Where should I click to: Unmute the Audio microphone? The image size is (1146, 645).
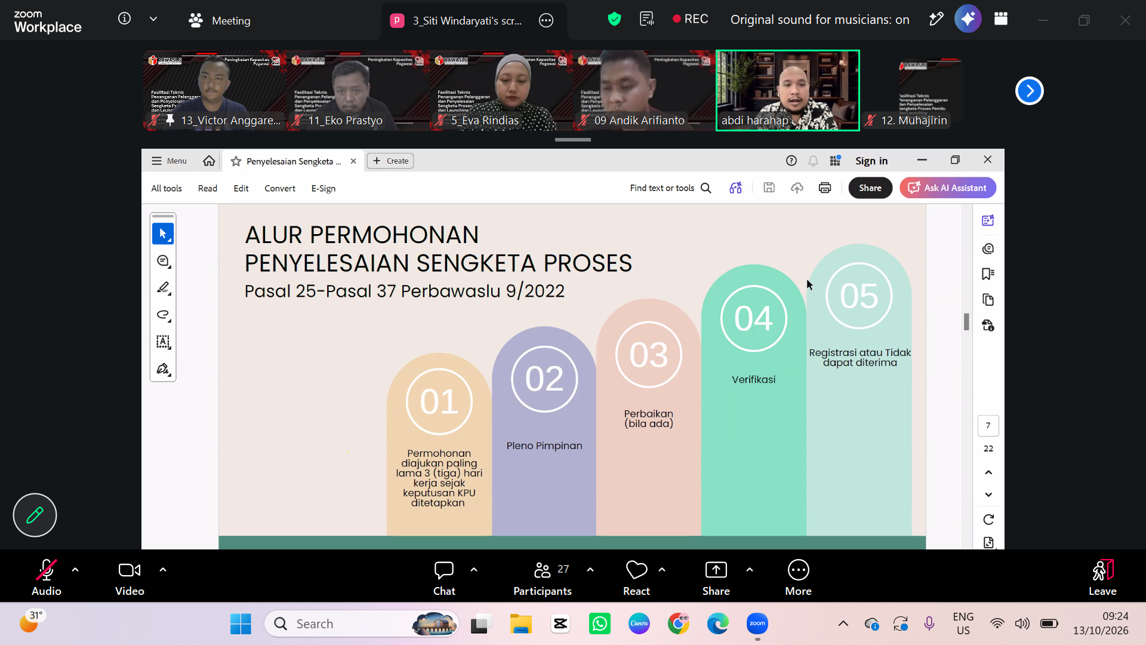(x=47, y=578)
